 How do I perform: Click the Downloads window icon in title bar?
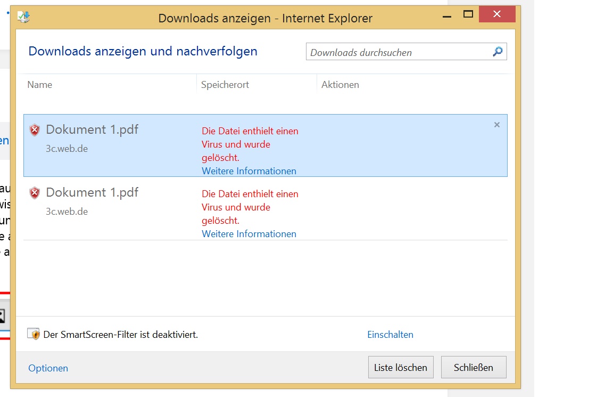(23, 17)
